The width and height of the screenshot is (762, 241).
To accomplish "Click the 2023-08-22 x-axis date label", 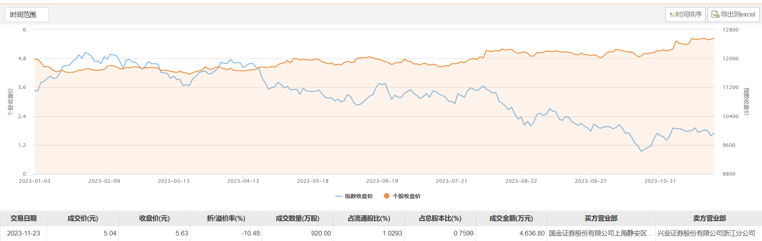I will click(521, 181).
